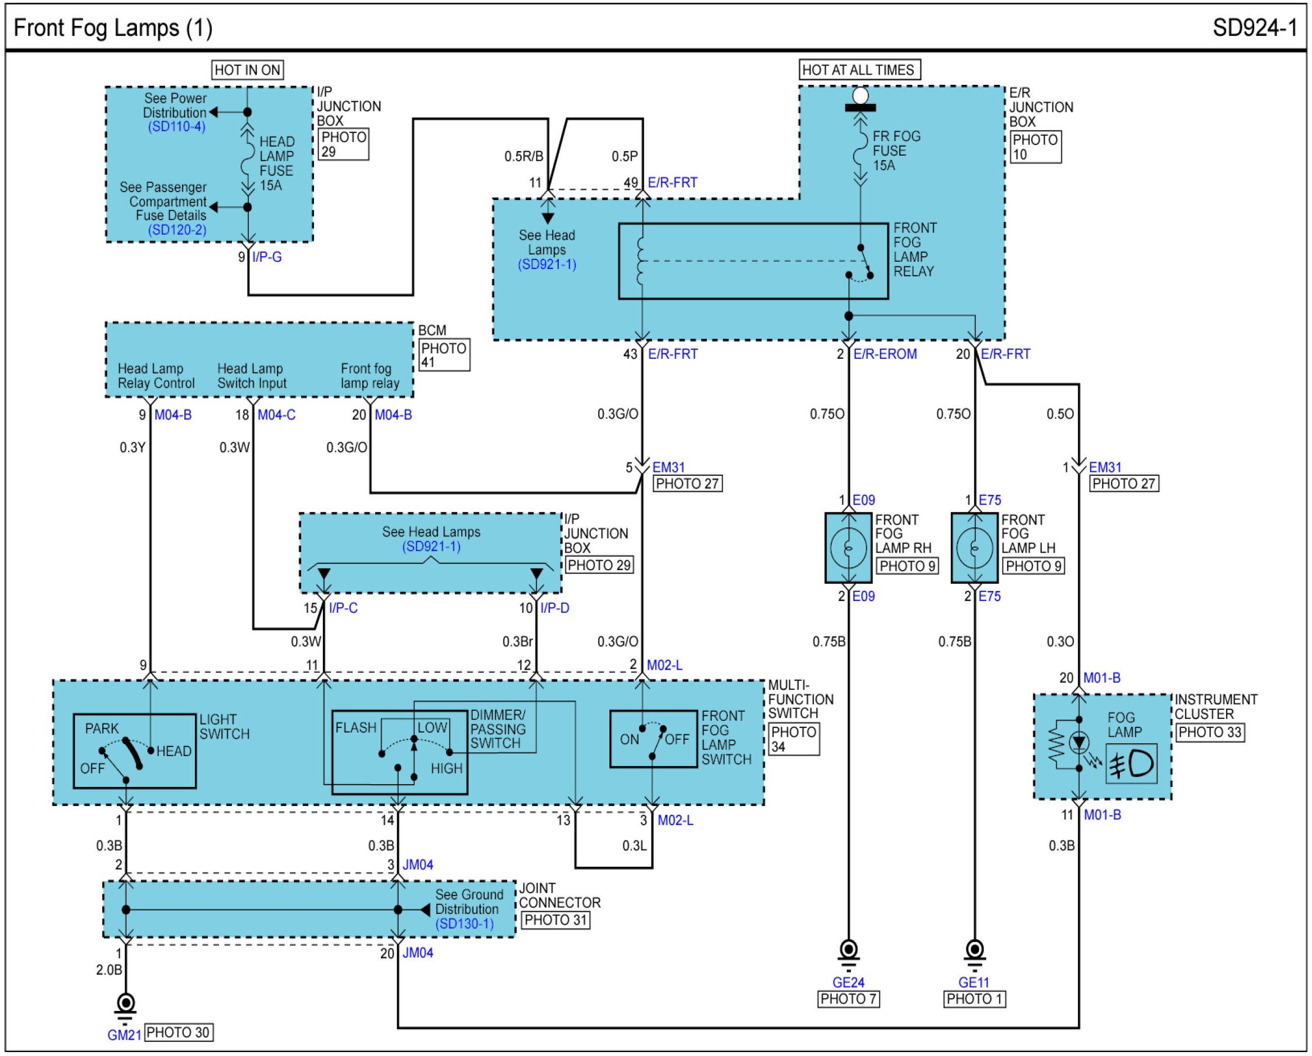Click the PHOTO 30 box next to GM21
Screen dimensions: 1312x1056
[178, 1033]
